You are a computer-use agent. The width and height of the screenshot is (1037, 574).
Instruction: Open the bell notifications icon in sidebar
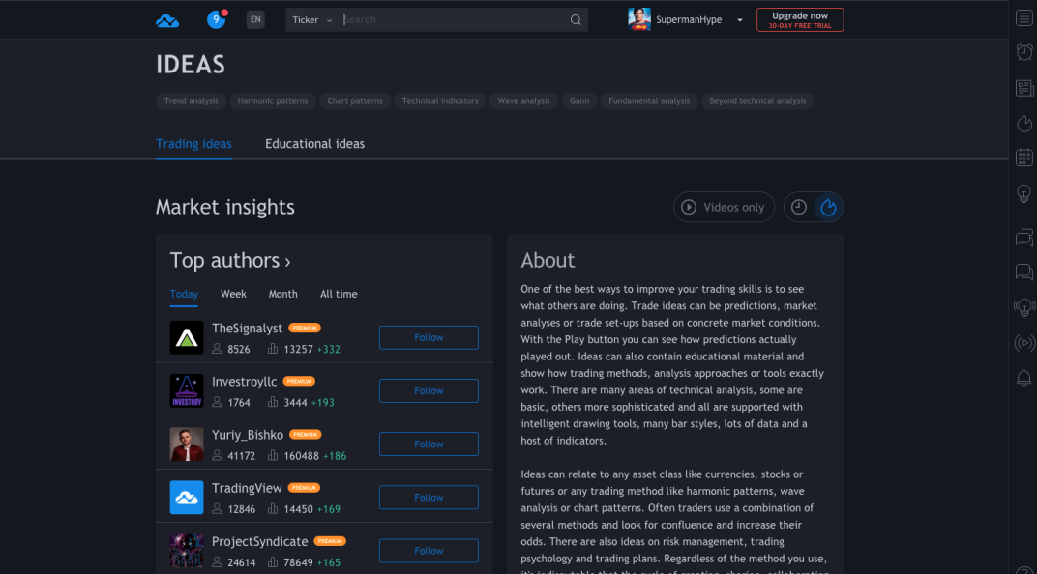[x=1023, y=378]
